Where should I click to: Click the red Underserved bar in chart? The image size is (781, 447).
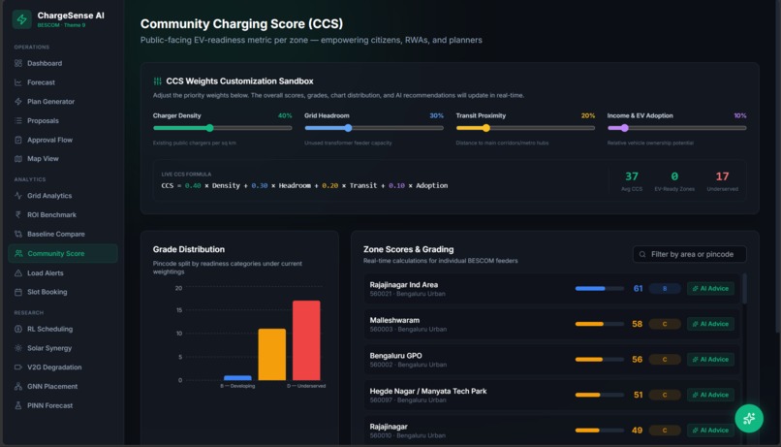(306, 340)
